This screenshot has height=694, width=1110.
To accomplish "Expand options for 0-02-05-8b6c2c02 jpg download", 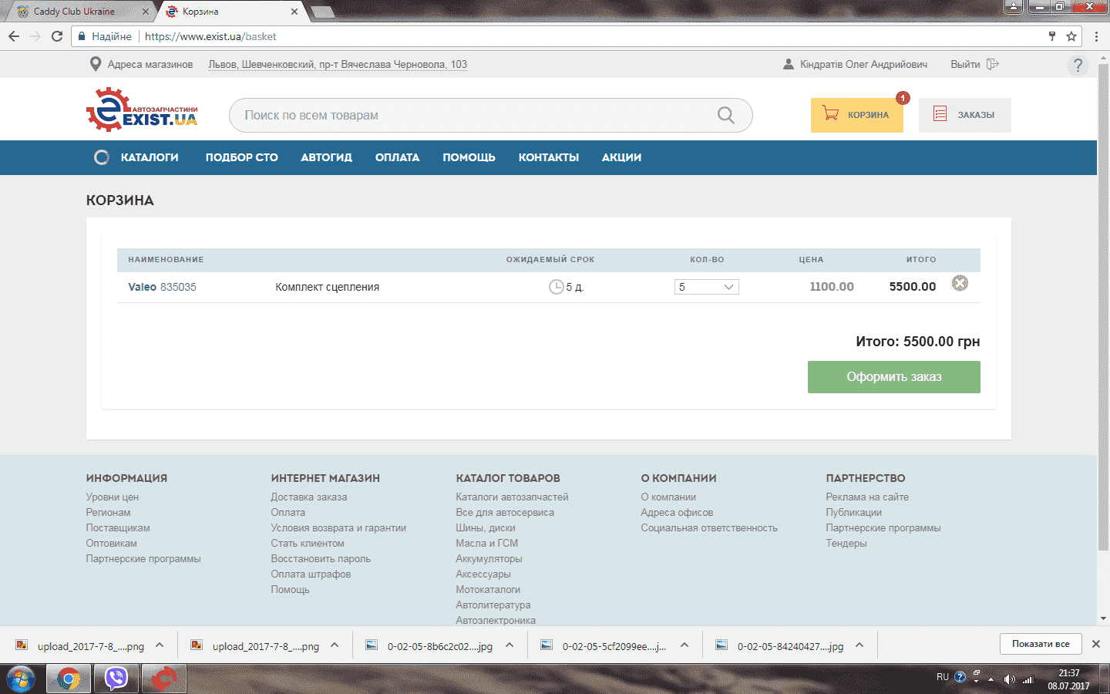I will pyautogui.click(x=510, y=645).
